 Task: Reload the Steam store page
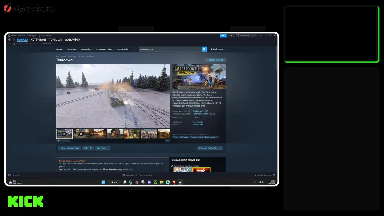coord(10,44)
